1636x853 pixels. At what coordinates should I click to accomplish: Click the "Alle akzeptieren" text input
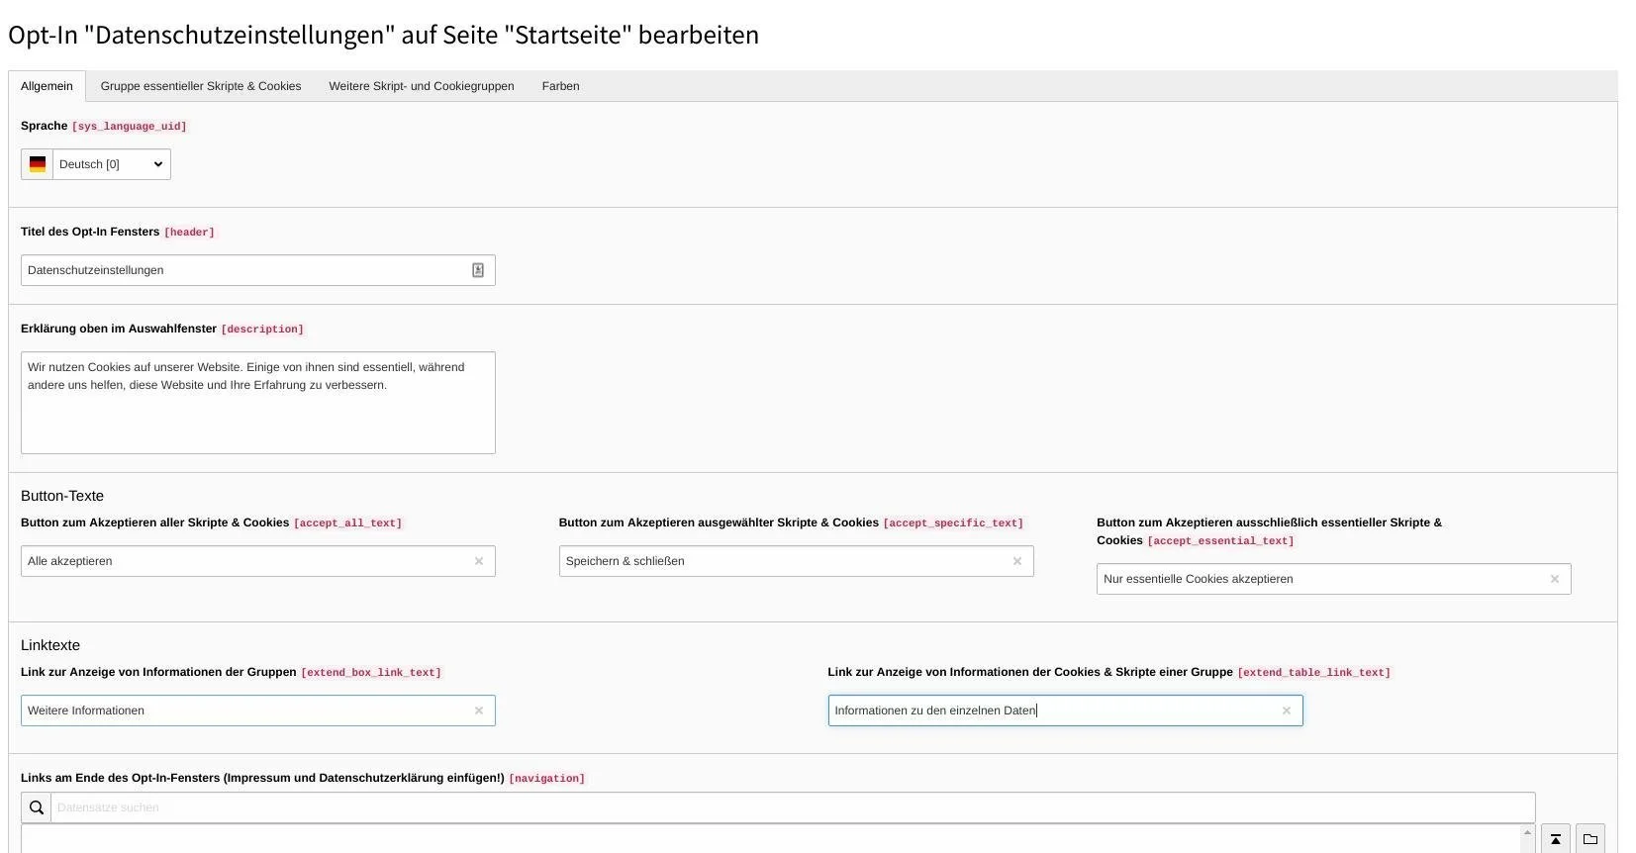pyautogui.click(x=242, y=561)
